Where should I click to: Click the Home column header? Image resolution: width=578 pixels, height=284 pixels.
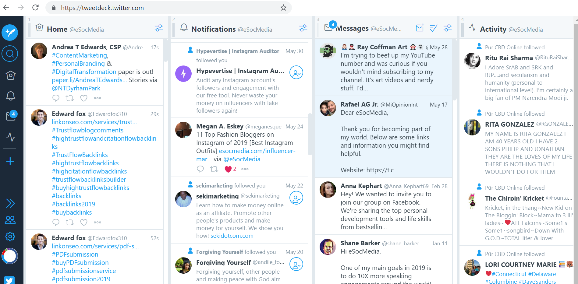[57, 29]
